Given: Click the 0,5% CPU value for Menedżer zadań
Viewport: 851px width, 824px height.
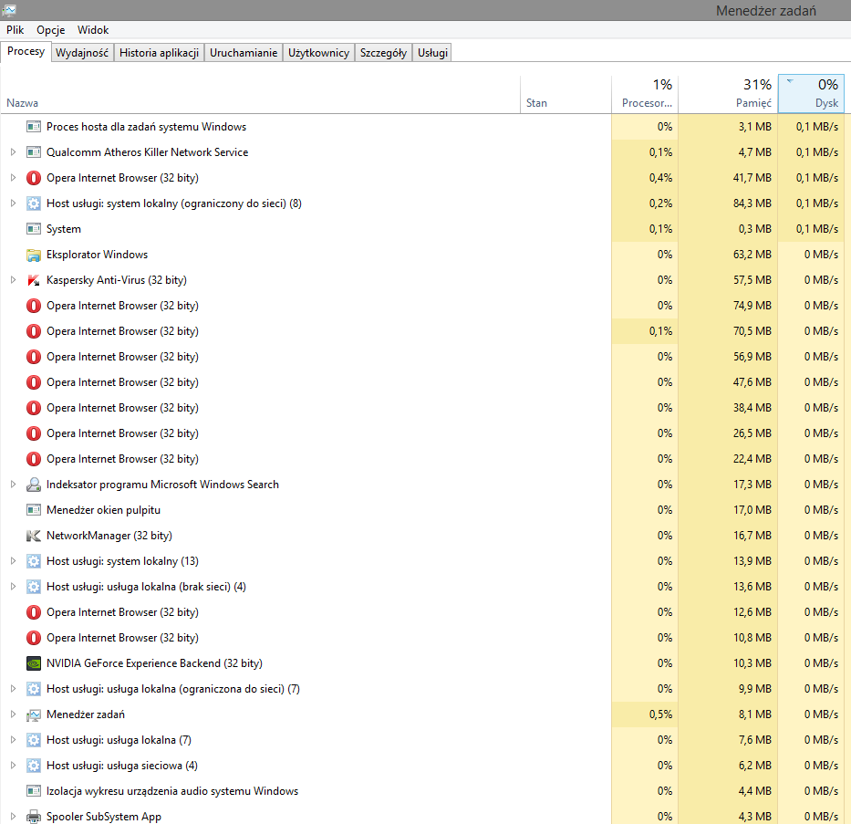Looking at the screenshot, I should tap(660, 714).
